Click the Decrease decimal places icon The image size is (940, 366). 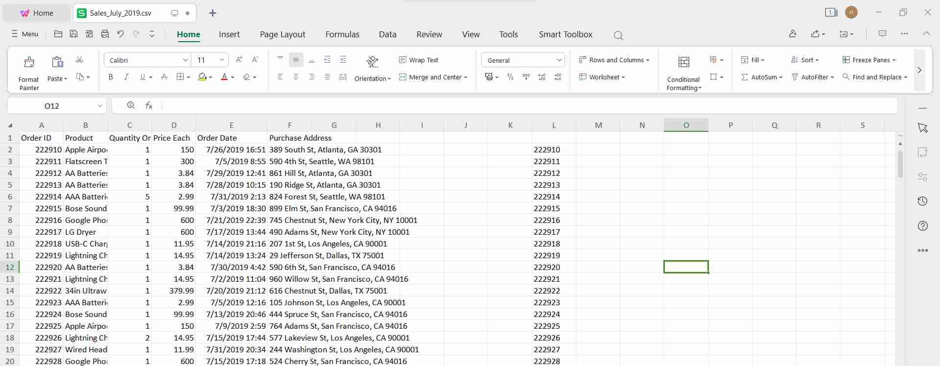click(x=558, y=77)
